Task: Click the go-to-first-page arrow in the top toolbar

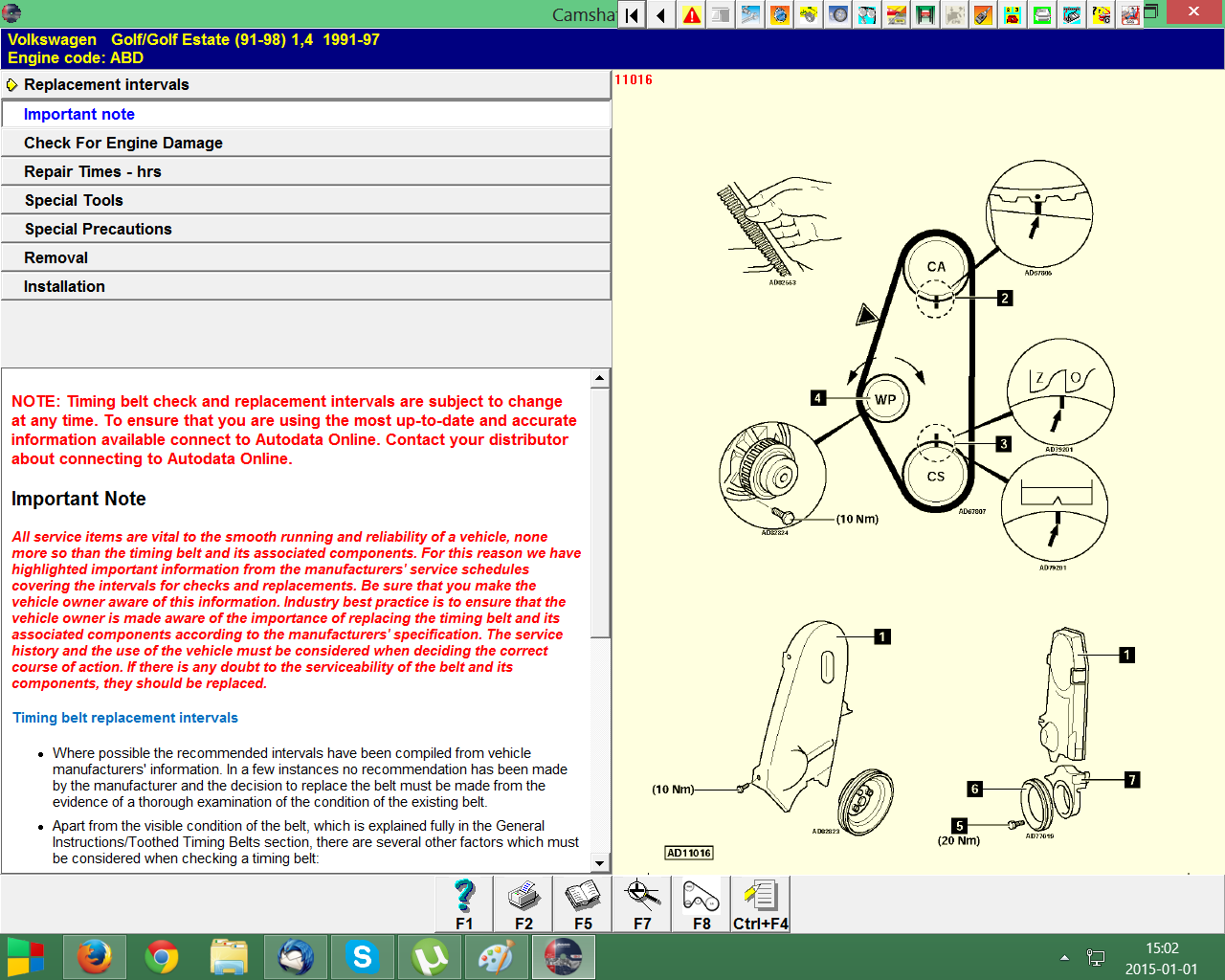Action: pyautogui.click(x=632, y=14)
